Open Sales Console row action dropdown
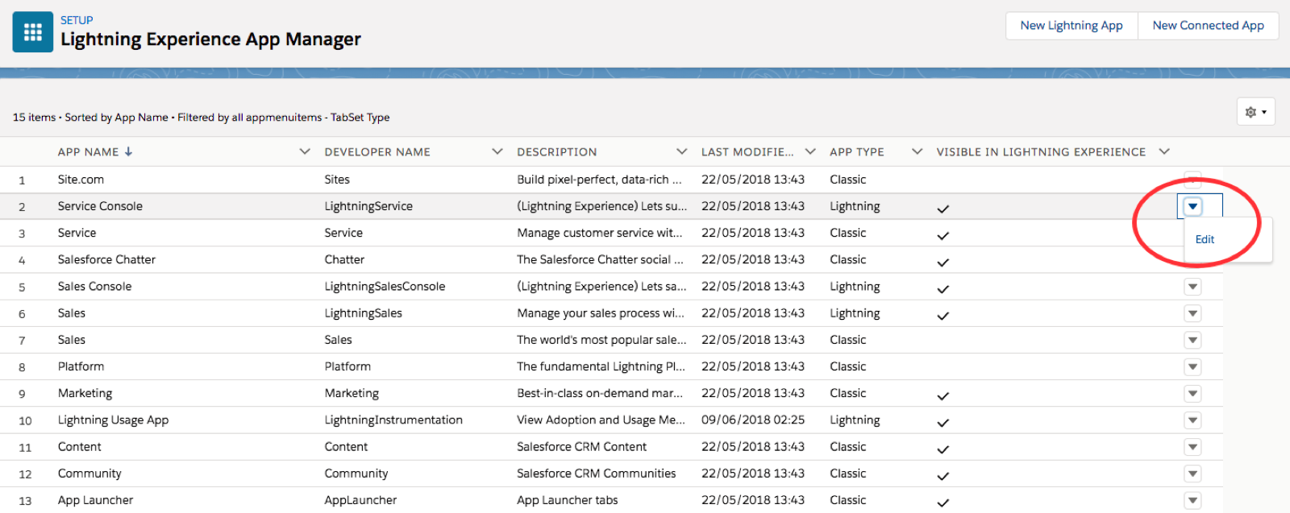 1192,287
